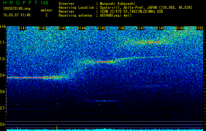
Task: Click the red echo trace near 1.0 kHz
Action: click(x=101, y=62)
